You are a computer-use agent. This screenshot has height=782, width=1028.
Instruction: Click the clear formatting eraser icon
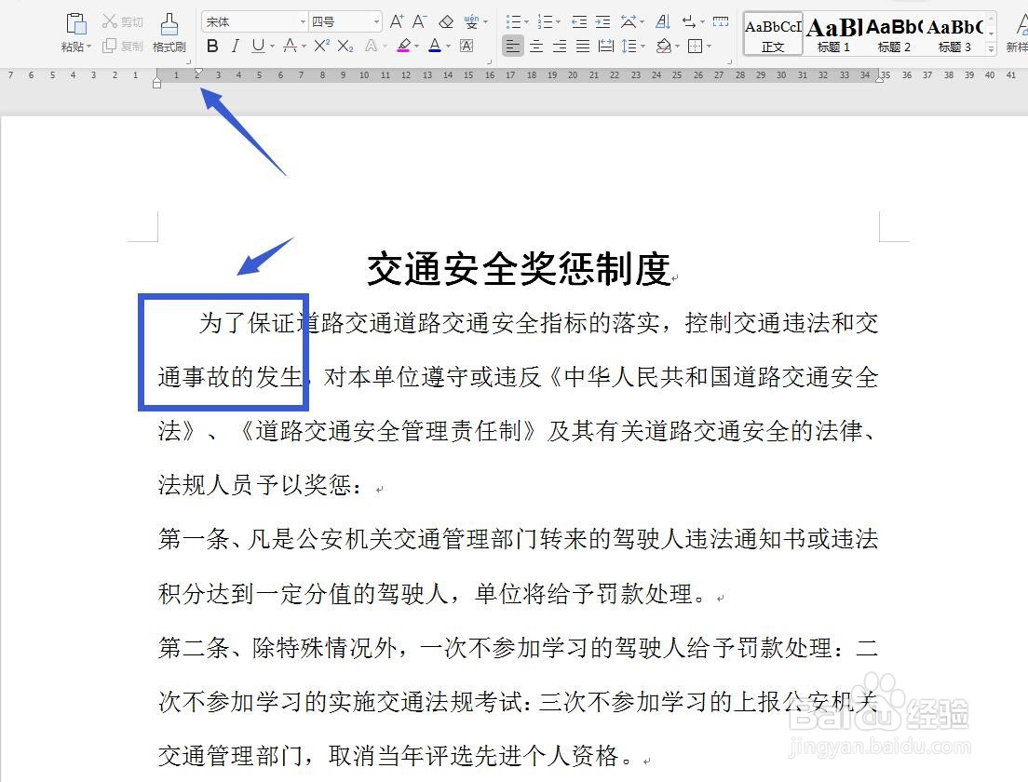tap(446, 21)
